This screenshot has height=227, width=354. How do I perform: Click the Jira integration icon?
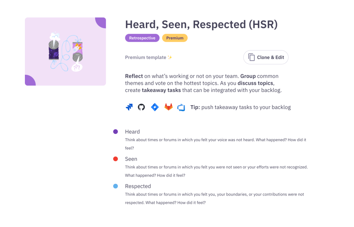129,107
